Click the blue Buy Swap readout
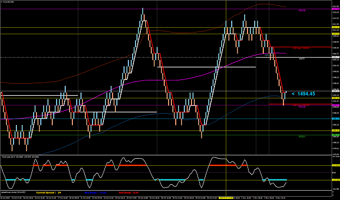This screenshot has height=200, width=340. pyautogui.click(x=95, y=192)
